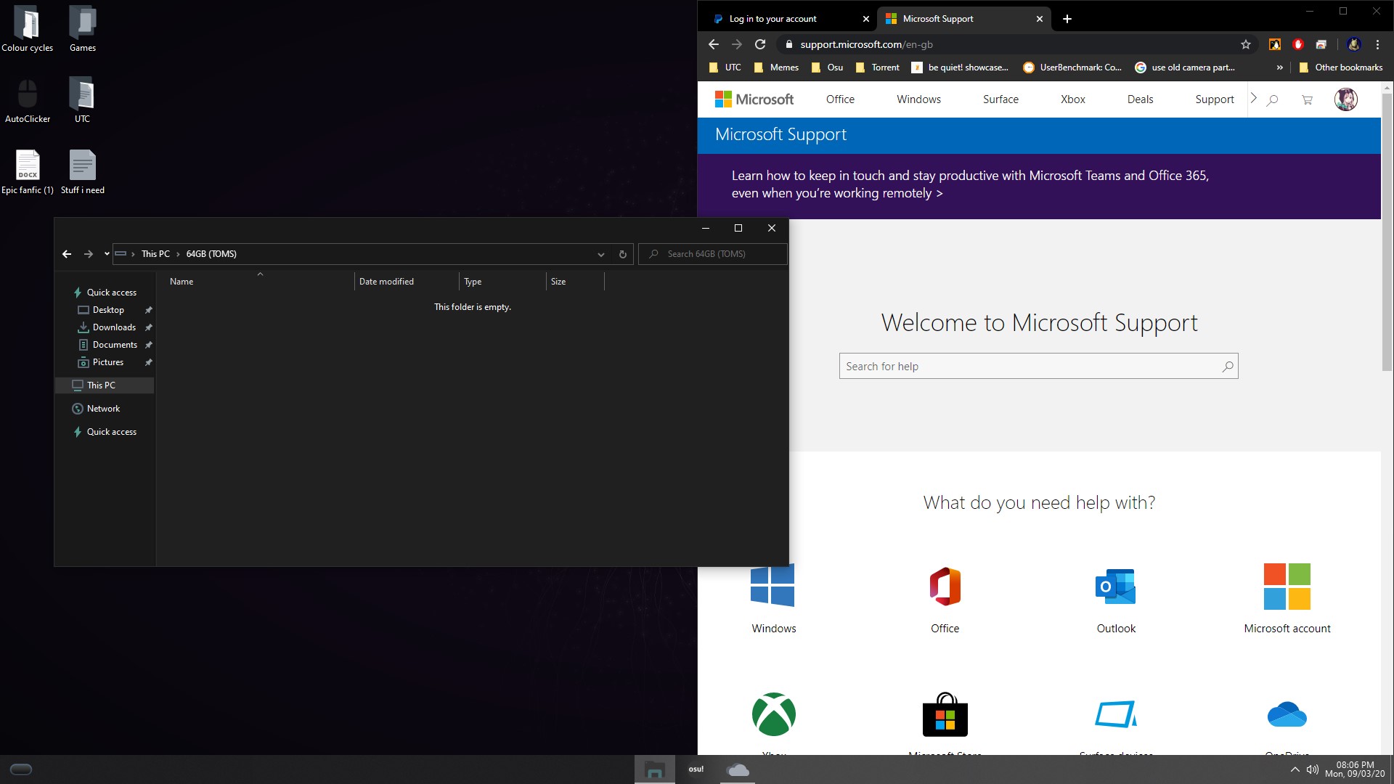This screenshot has width=1394, height=784.
Task: Open the Microsoft site search icon
Action: coord(1272,100)
